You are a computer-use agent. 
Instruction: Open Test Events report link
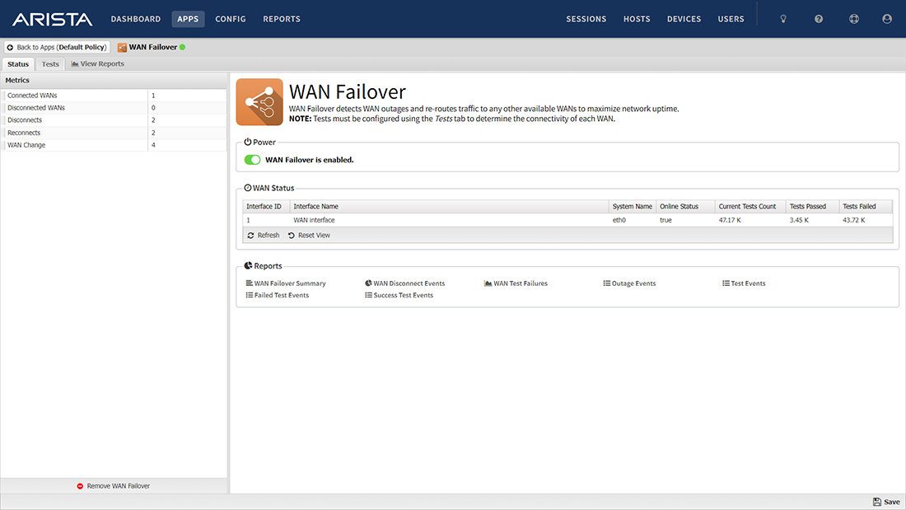click(x=745, y=283)
